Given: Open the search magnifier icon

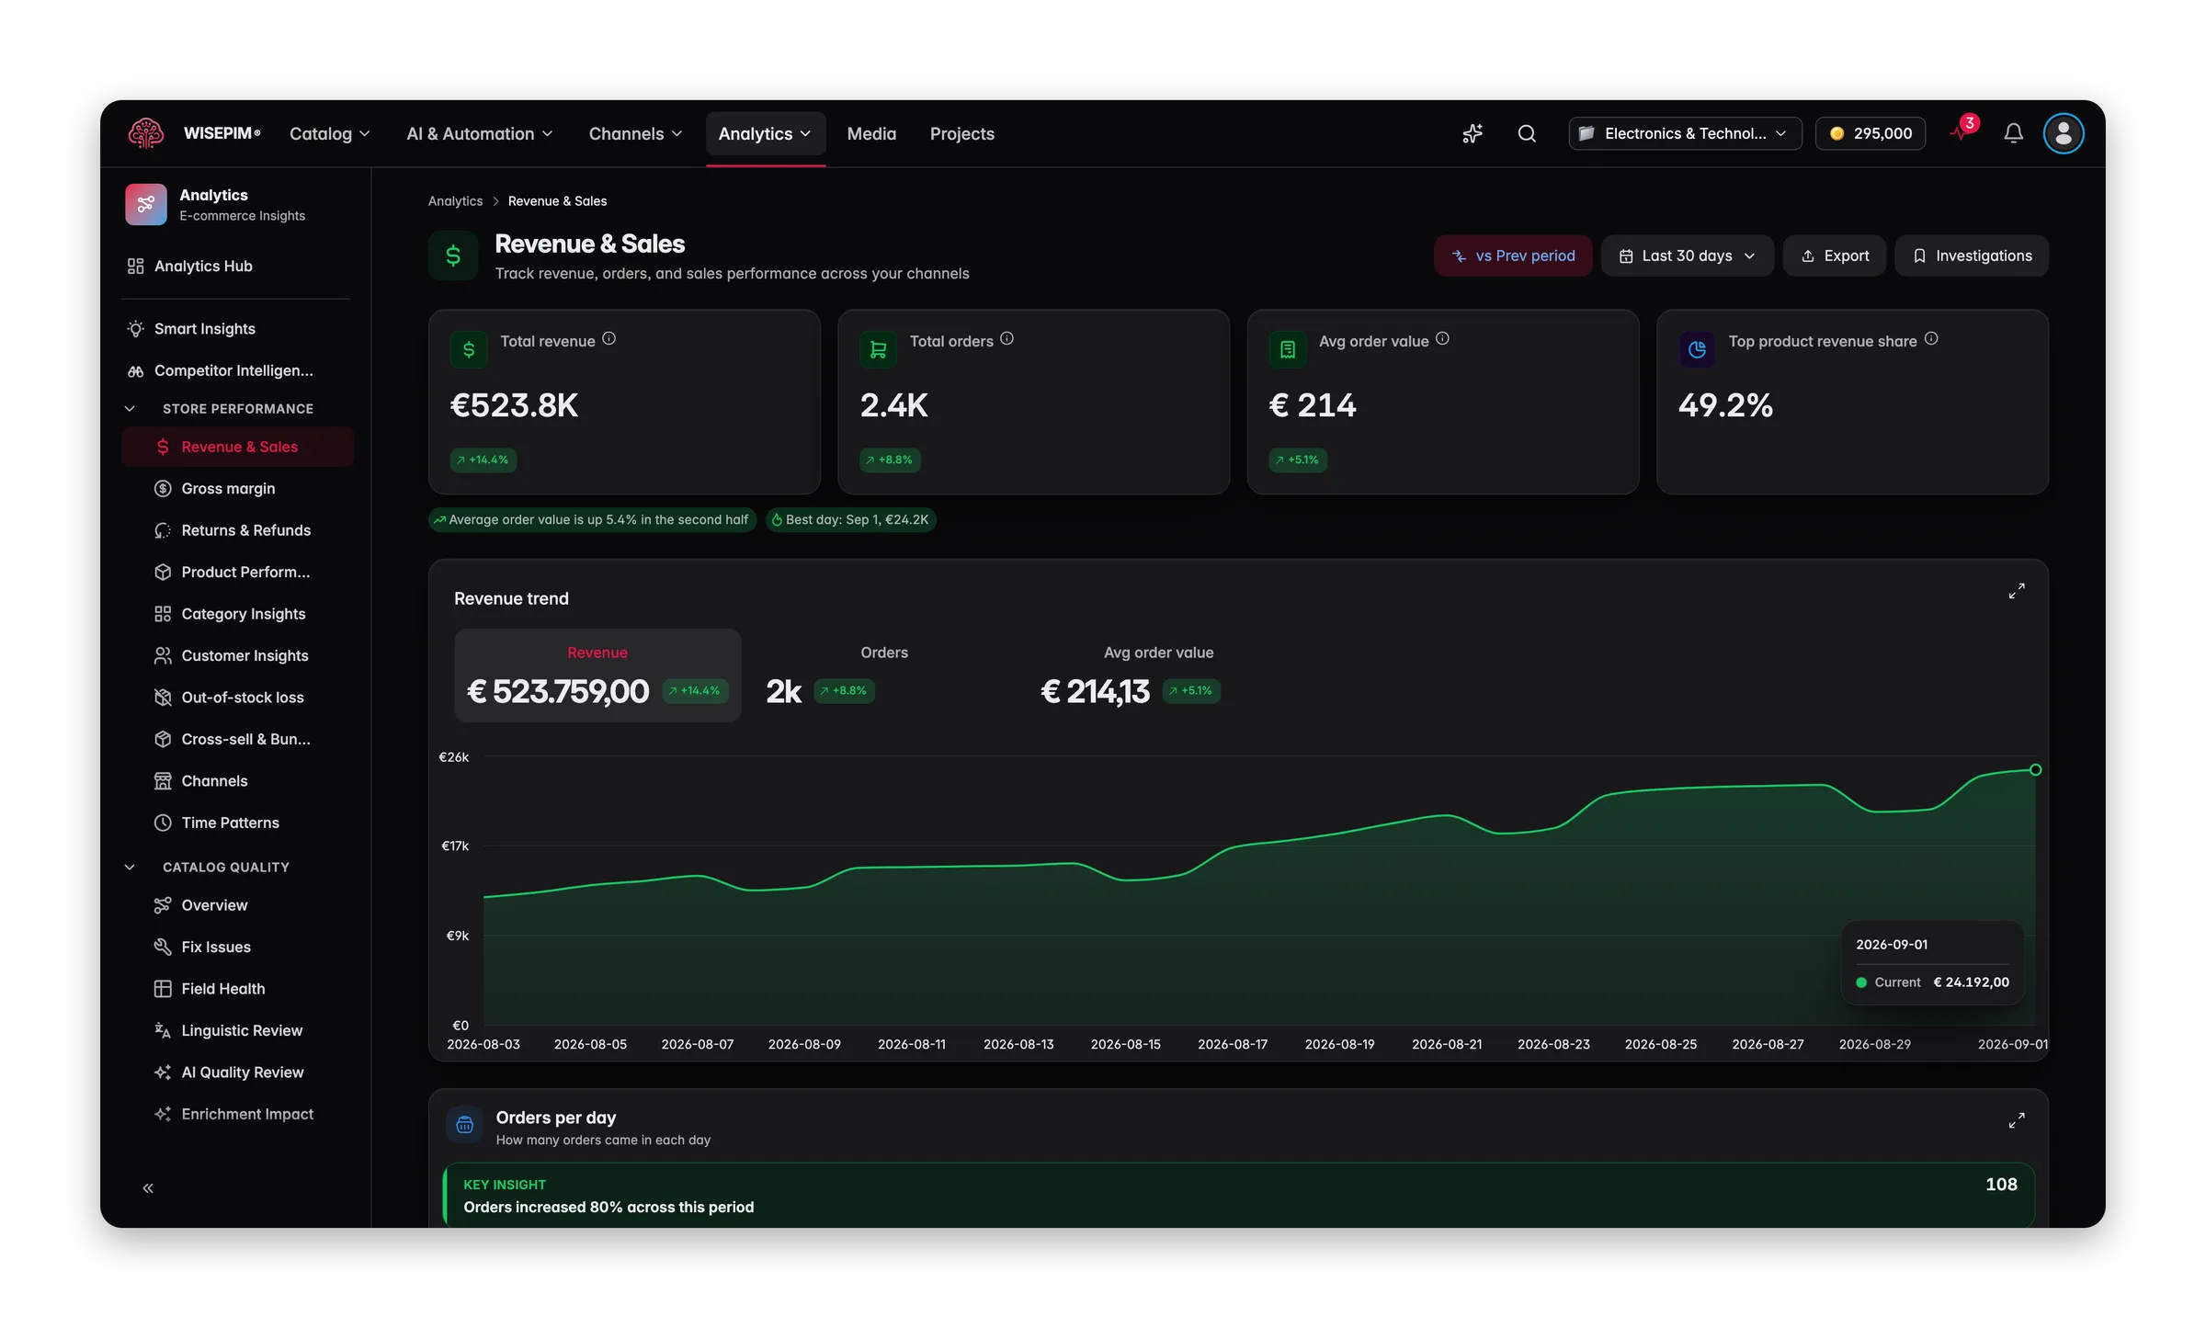Looking at the screenshot, I should coord(1527,133).
